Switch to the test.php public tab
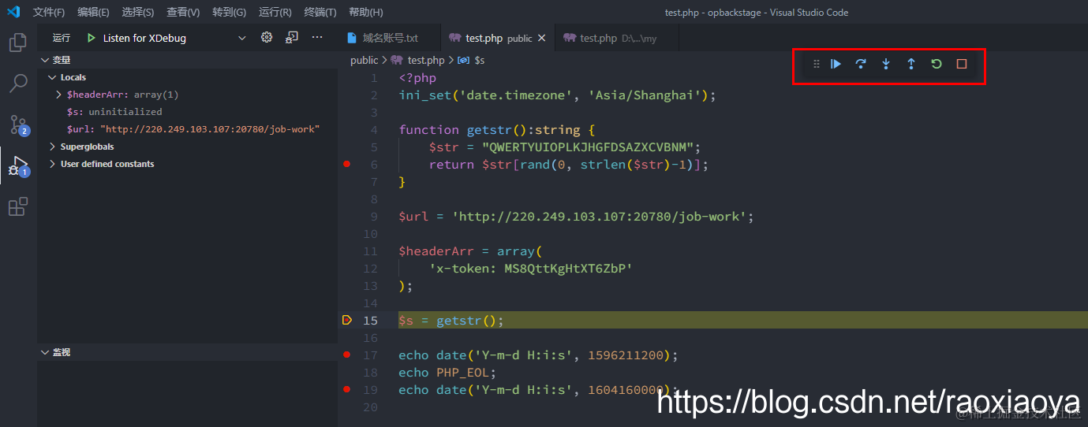The image size is (1088, 427). [497, 38]
